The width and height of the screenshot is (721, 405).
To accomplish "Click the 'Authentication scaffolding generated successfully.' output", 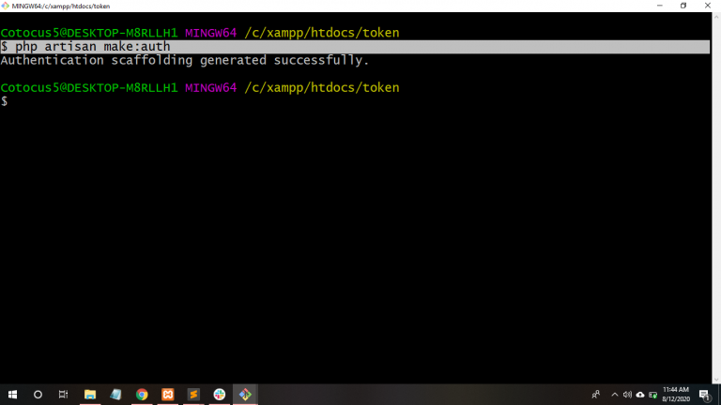I will click(x=184, y=60).
